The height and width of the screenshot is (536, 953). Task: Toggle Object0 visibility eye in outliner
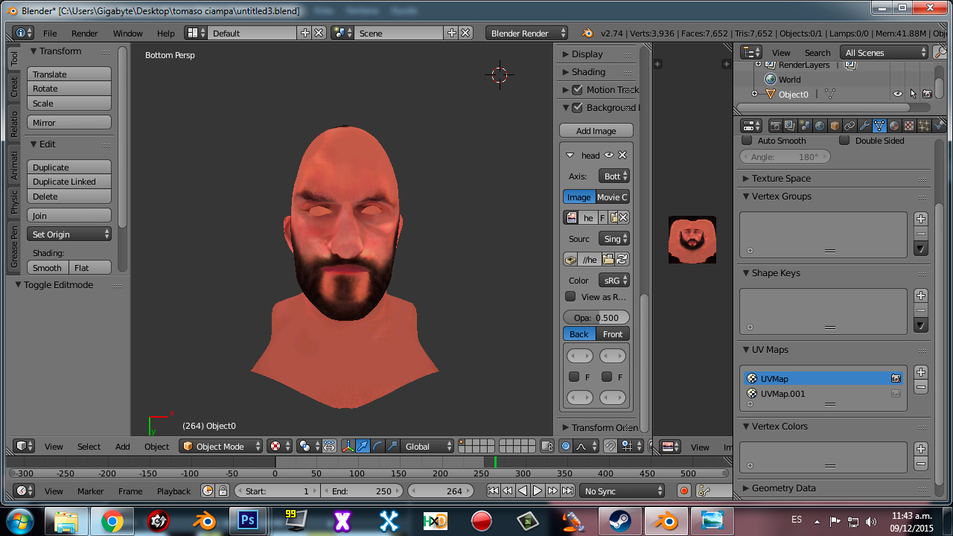898,94
